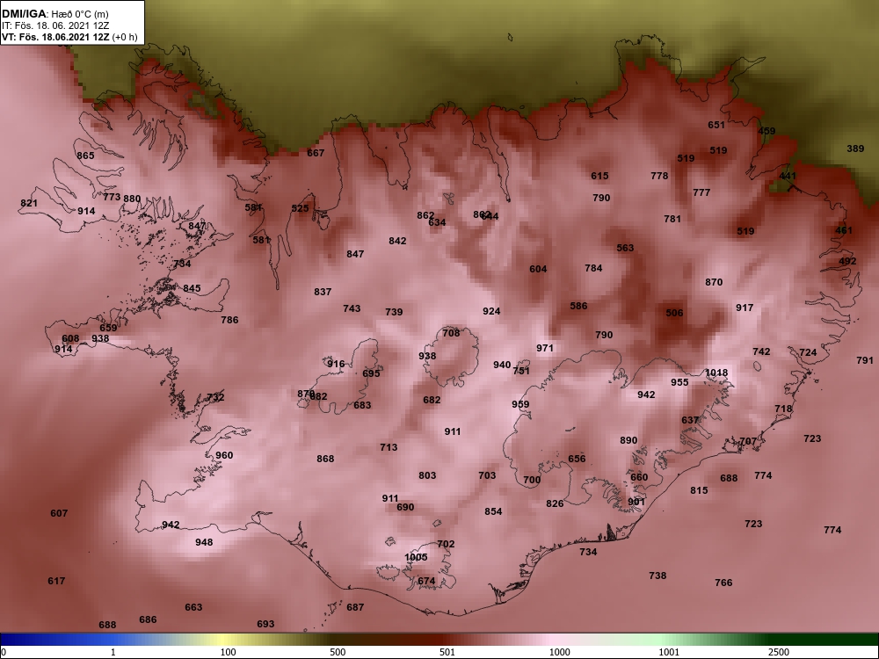This screenshot has height=659, width=879.
Task: Select the map value 826
Action: coord(555,503)
